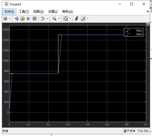The image size is (152, 136).
Task: Close the Scope2 window
Action: tap(144, 4)
